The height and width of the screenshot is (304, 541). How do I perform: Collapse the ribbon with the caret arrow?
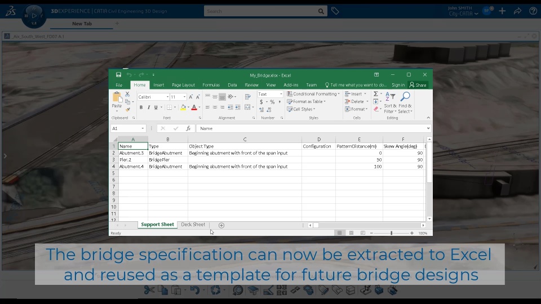pos(428,118)
